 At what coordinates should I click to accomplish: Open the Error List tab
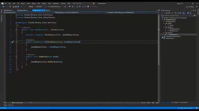click(11, 105)
